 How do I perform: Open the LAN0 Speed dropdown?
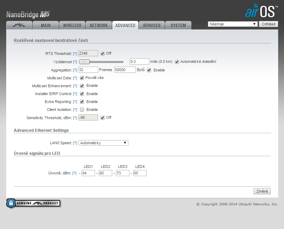click(103, 143)
